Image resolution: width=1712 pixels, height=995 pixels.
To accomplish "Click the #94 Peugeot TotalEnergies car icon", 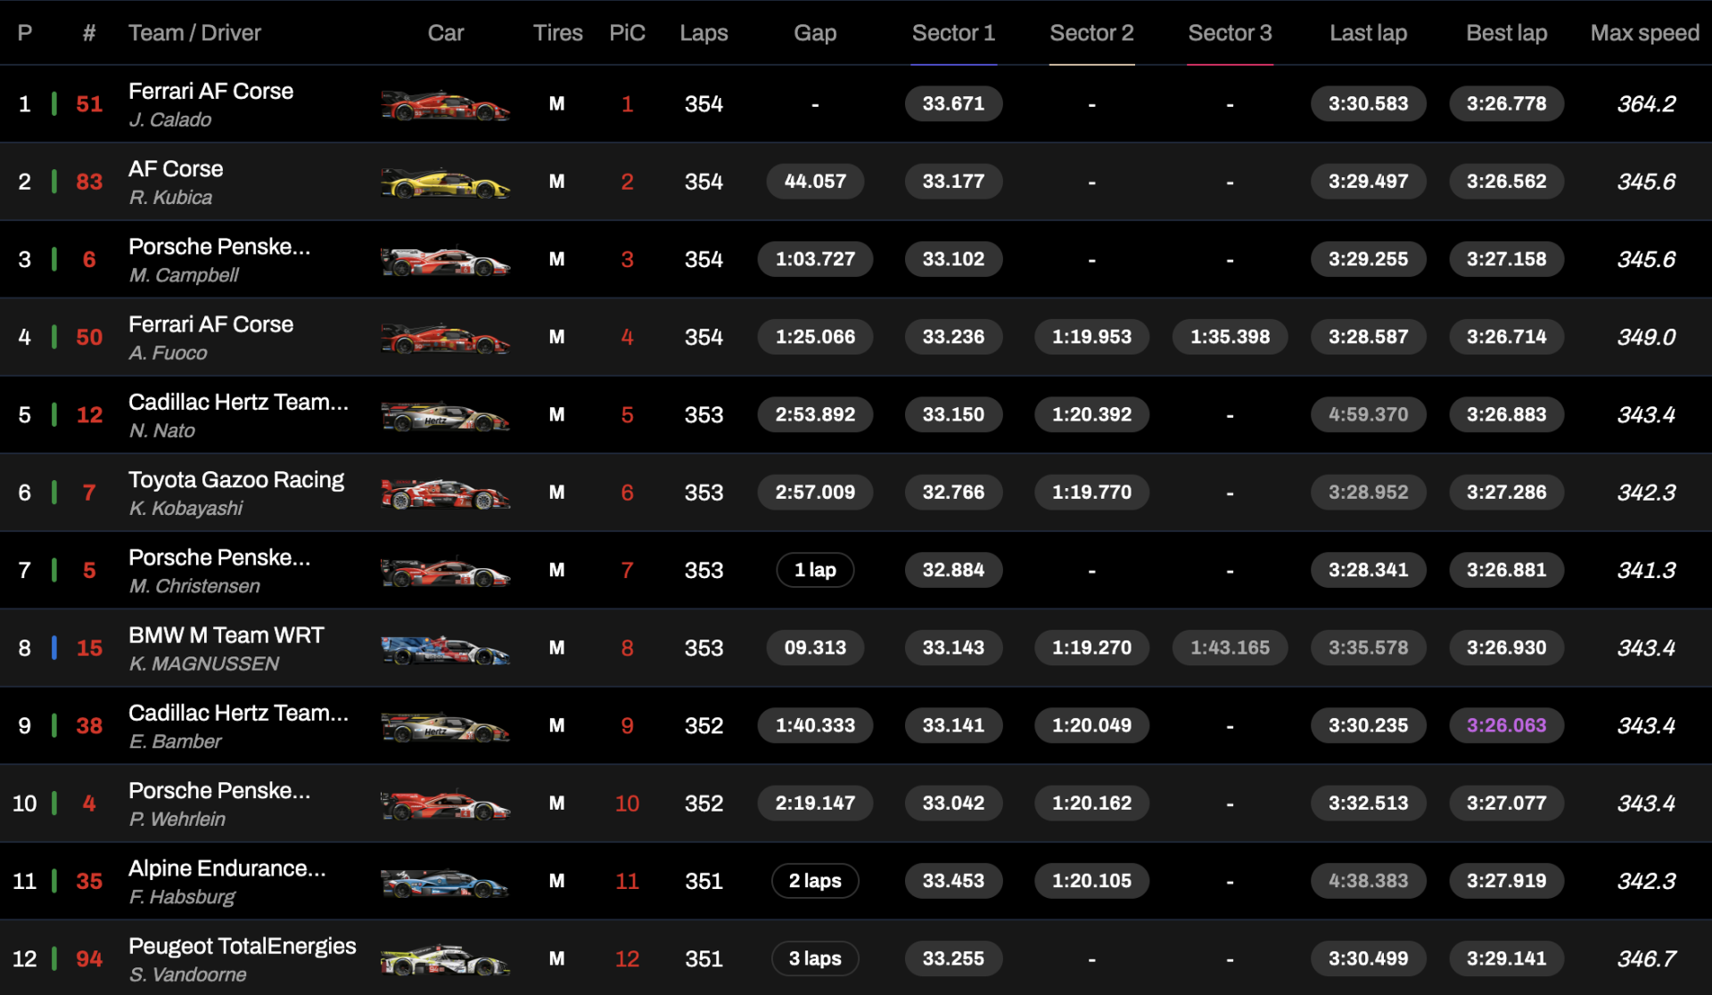I will 445,960.
